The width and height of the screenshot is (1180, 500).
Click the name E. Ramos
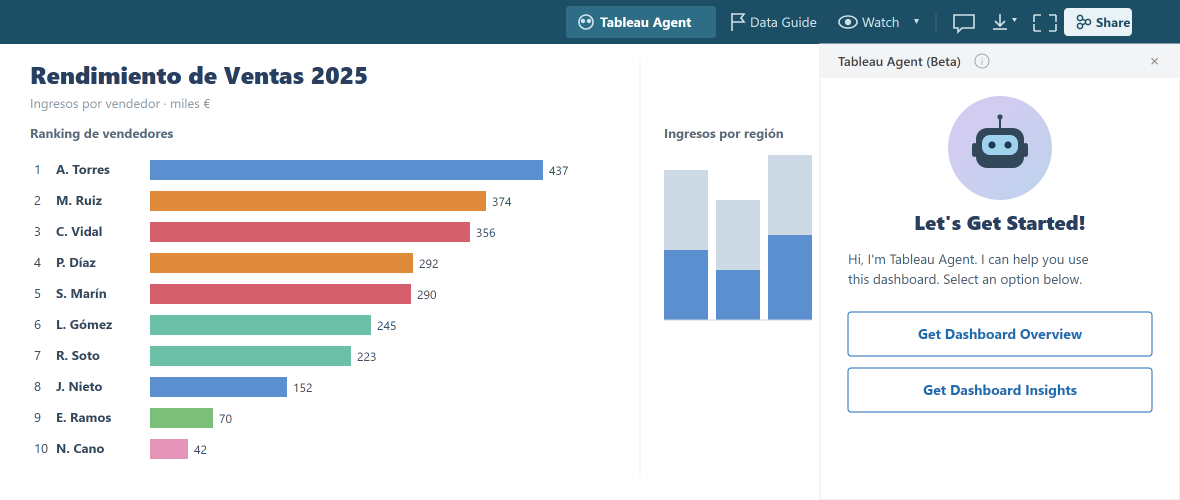(x=83, y=418)
